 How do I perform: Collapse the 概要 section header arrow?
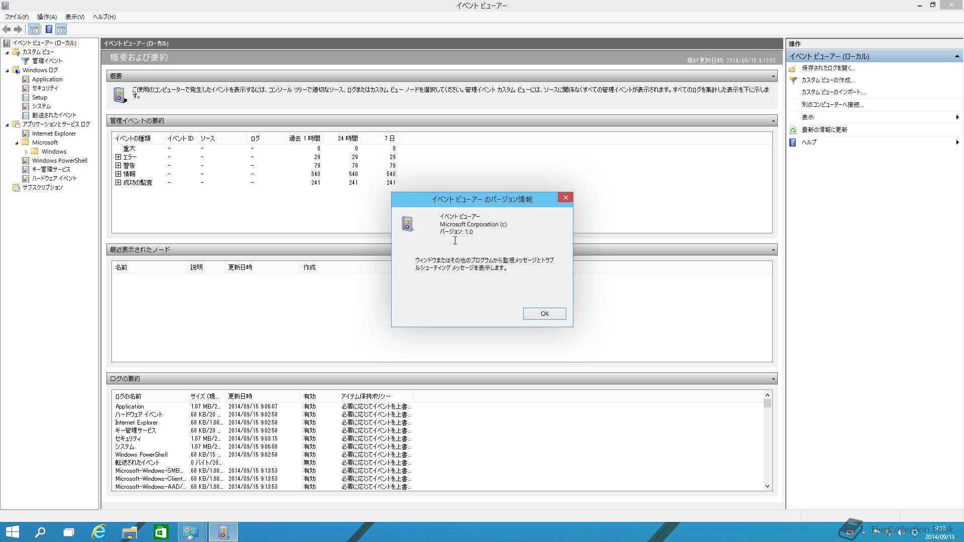pos(773,76)
